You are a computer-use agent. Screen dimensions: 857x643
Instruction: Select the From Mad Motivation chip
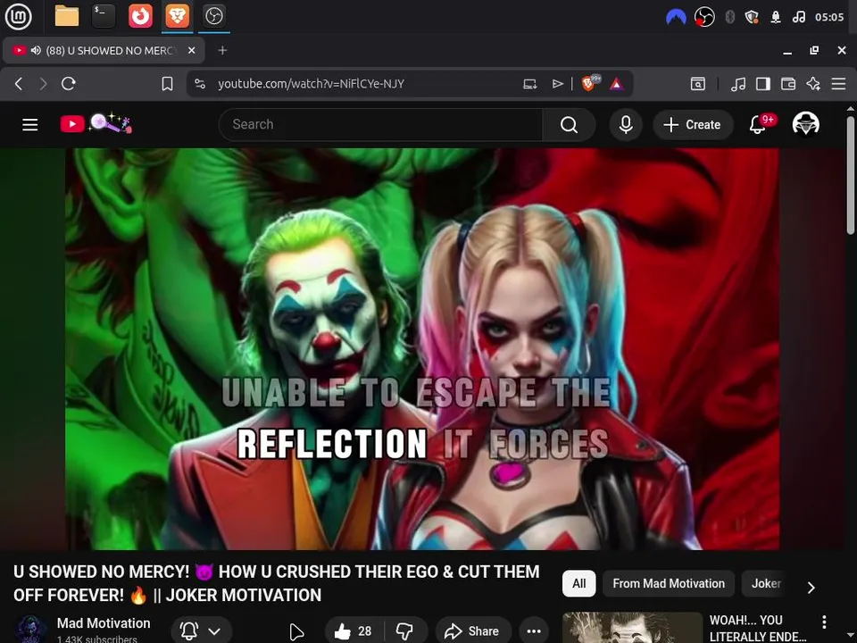pyautogui.click(x=669, y=583)
